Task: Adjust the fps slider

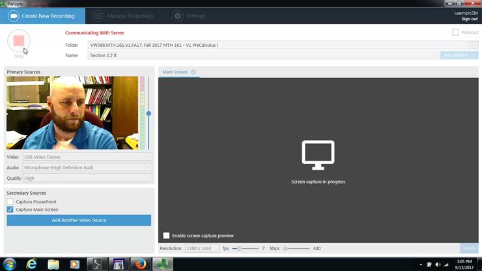Action: pyautogui.click(x=240, y=248)
